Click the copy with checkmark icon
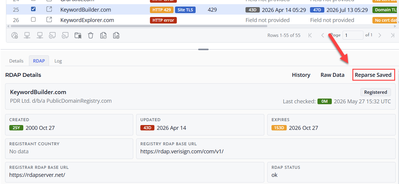This screenshot has width=399, height=184. pos(103,35)
